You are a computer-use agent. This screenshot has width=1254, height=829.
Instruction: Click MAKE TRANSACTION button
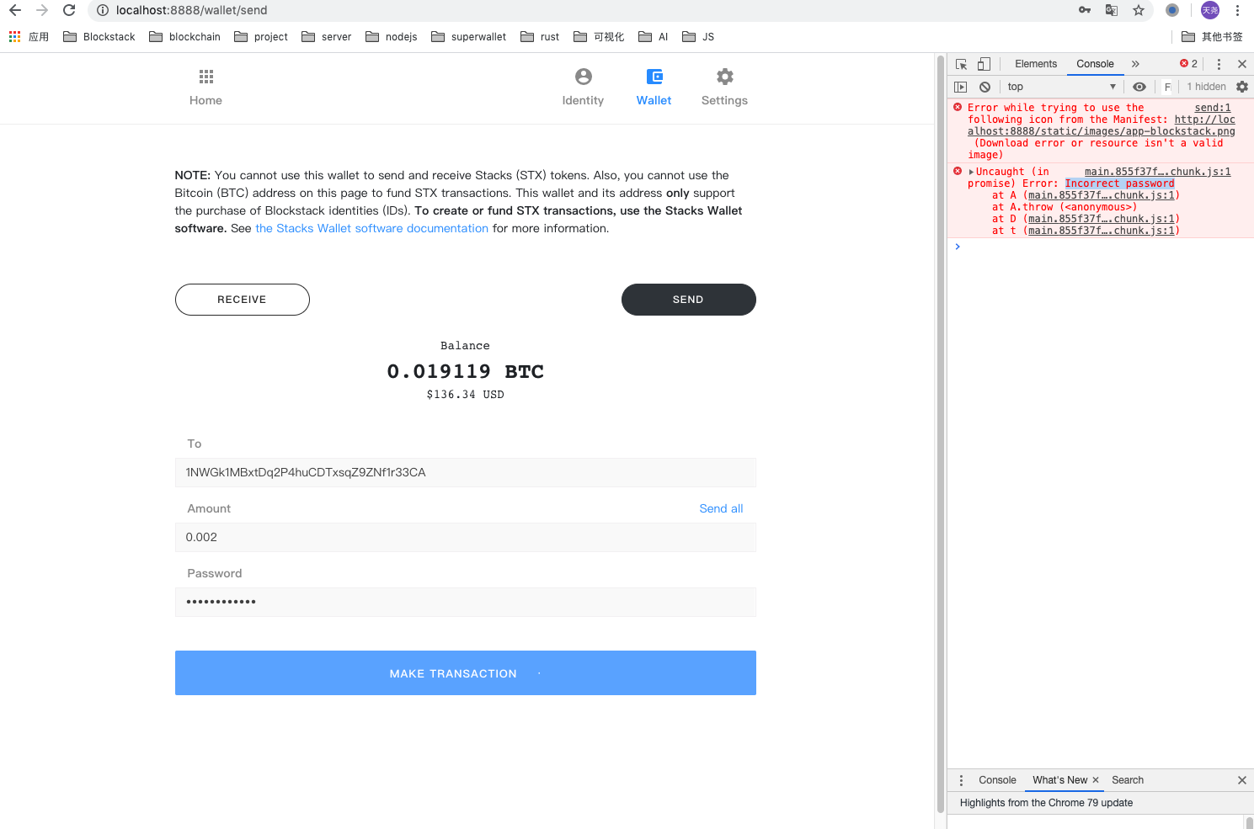(466, 673)
